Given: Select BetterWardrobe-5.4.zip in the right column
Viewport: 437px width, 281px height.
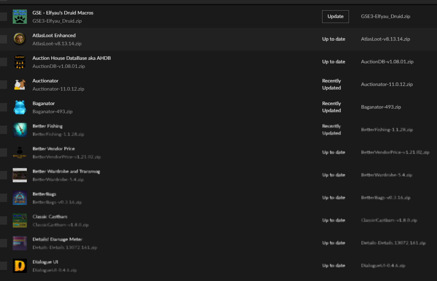Looking at the screenshot, I should coord(387,175).
